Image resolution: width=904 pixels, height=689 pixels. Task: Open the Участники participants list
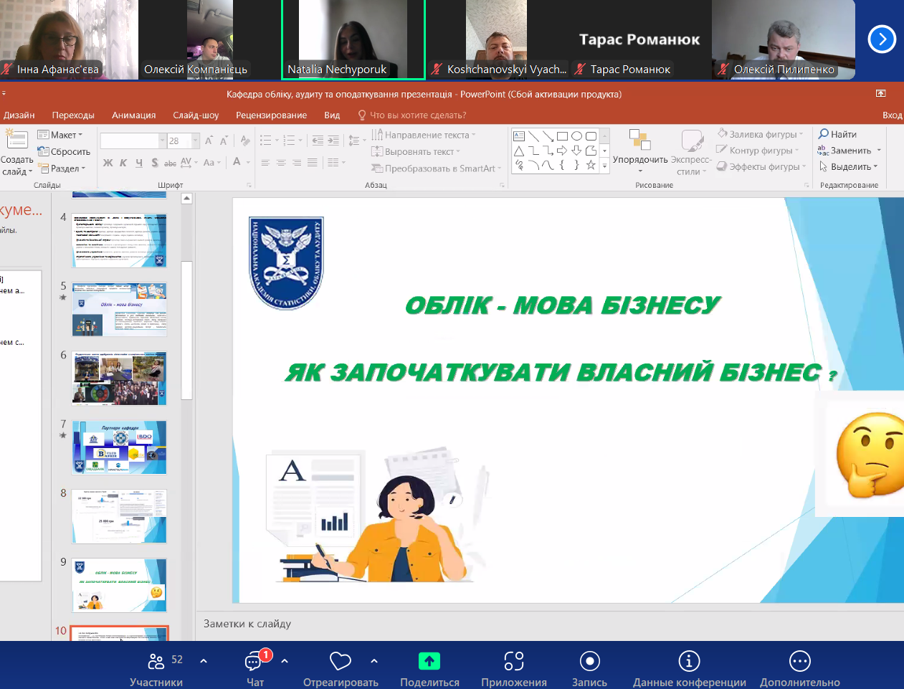156,668
